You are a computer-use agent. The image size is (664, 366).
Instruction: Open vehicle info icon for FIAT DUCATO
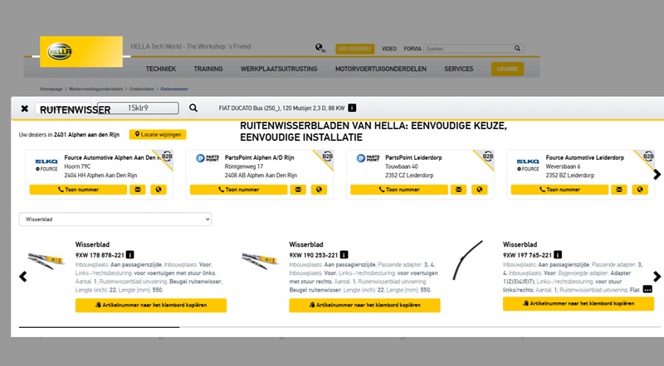[352, 108]
